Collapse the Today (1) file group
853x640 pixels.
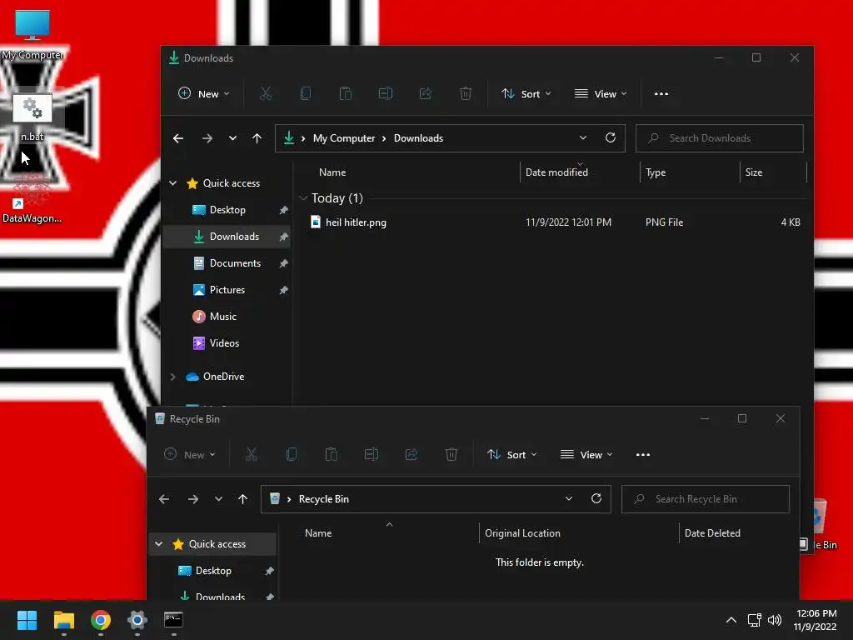click(x=303, y=198)
